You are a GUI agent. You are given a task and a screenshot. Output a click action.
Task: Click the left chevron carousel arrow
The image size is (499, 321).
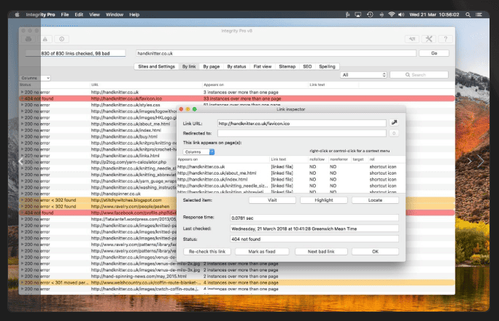[21, 162]
